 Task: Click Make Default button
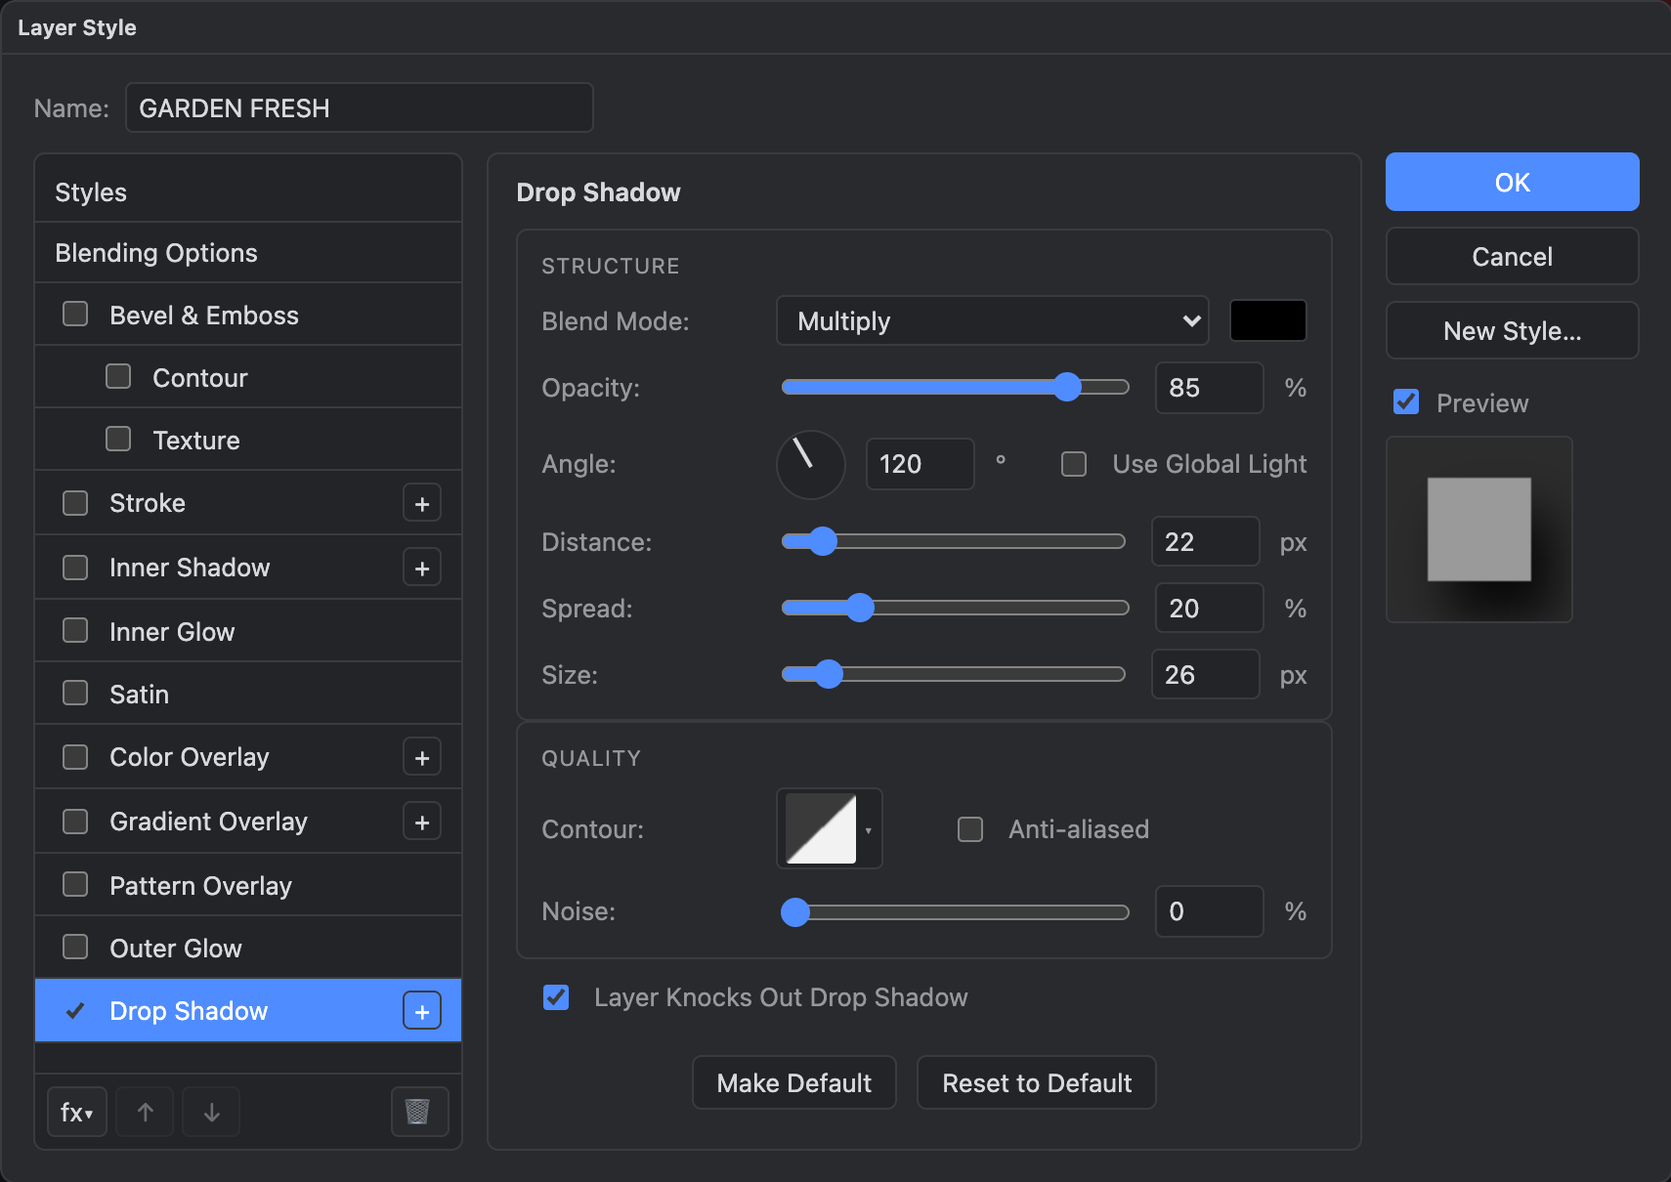pyautogui.click(x=793, y=1082)
